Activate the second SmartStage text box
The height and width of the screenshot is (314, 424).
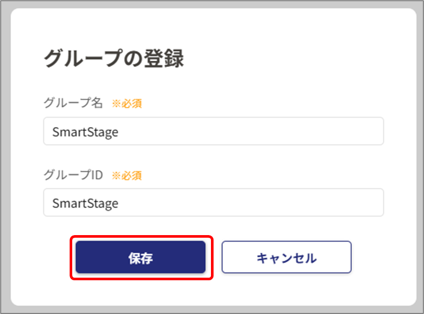tap(214, 202)
